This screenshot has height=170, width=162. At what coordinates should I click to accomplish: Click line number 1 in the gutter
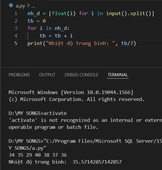tap(16, 14)
